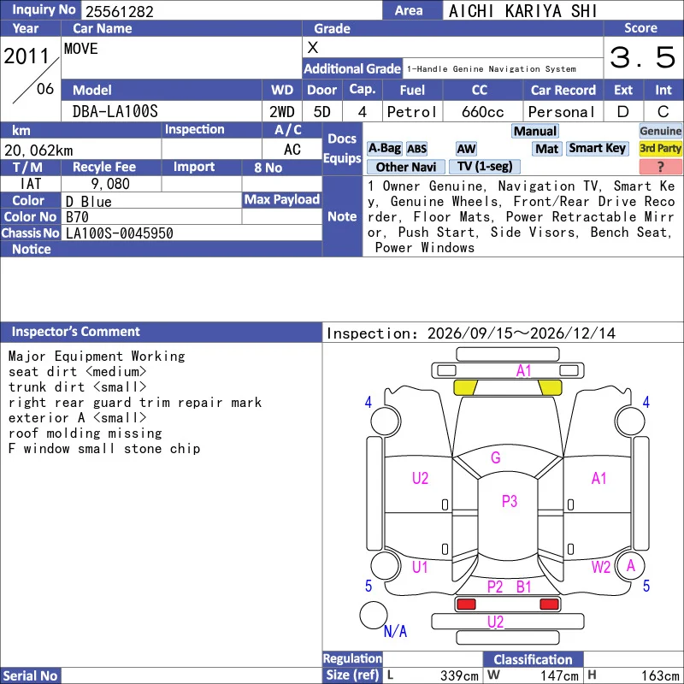The image size is (684, 684).
Task: Click the A.Bag equipment badge
Action: (x=384, y=149)
